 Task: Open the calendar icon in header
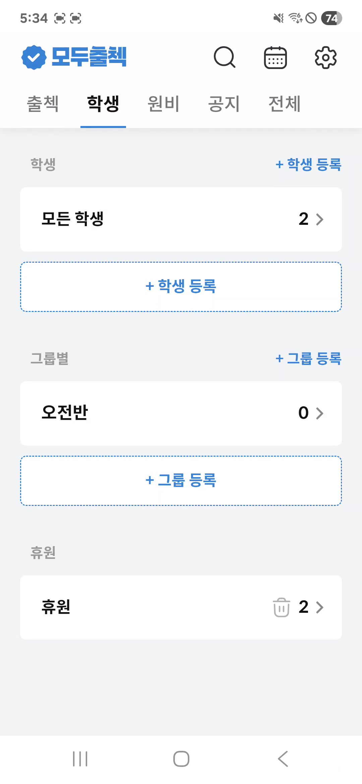click(x=275, y=58)
